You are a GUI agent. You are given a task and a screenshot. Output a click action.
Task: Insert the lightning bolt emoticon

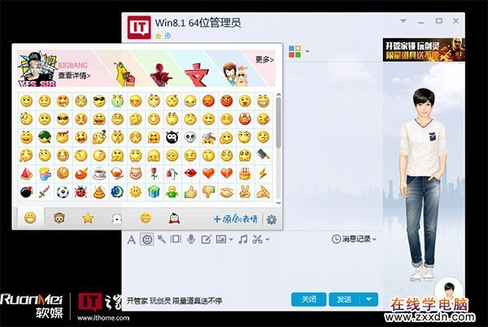[263, 174]
